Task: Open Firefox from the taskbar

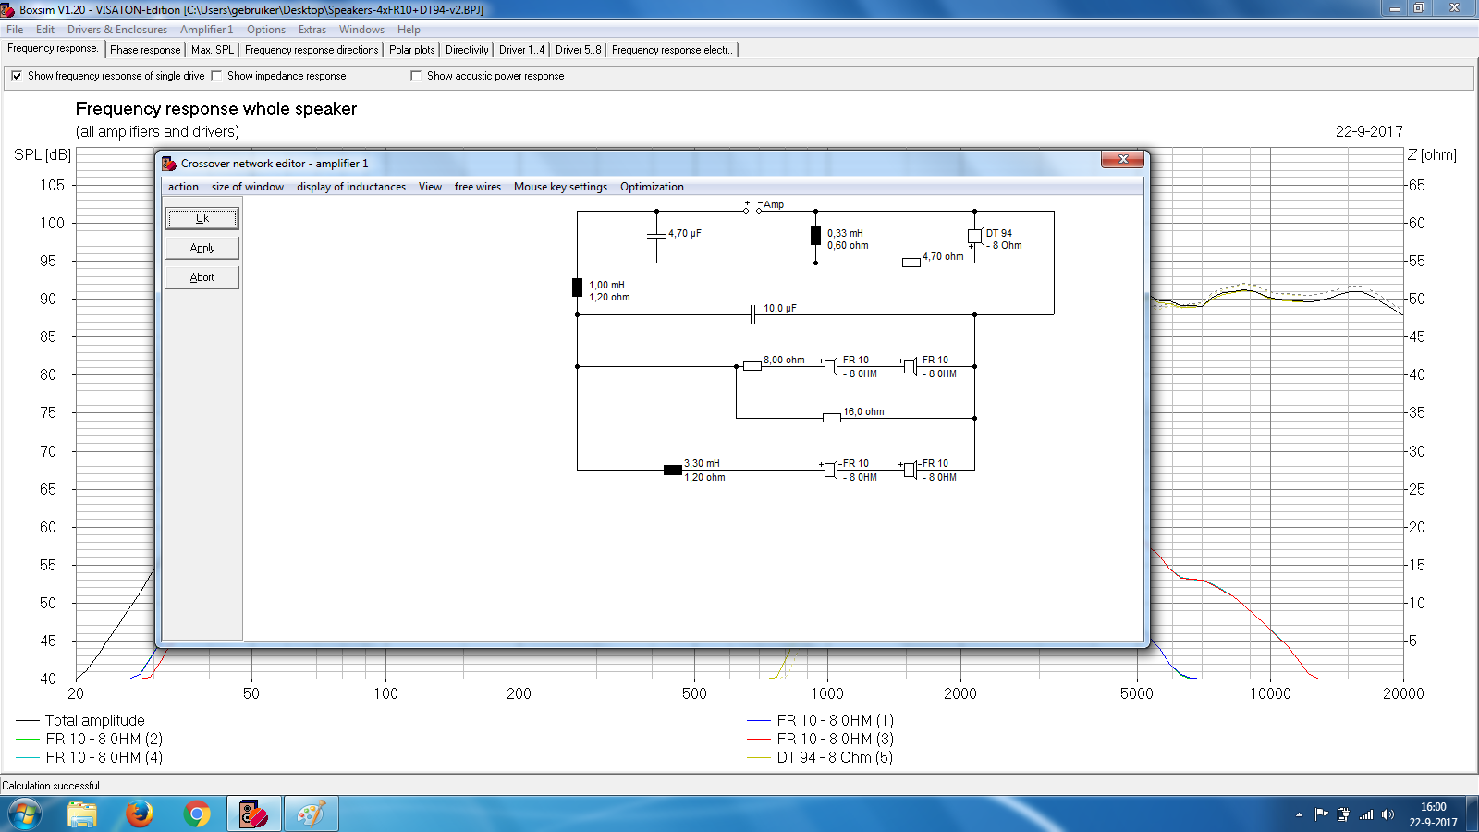Action: [x=140, y=814]
